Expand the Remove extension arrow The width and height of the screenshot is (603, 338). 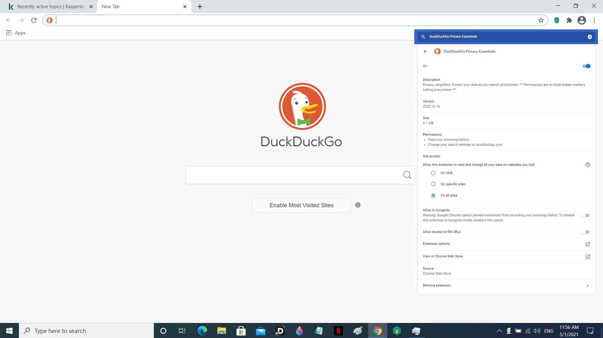point(588,286)
